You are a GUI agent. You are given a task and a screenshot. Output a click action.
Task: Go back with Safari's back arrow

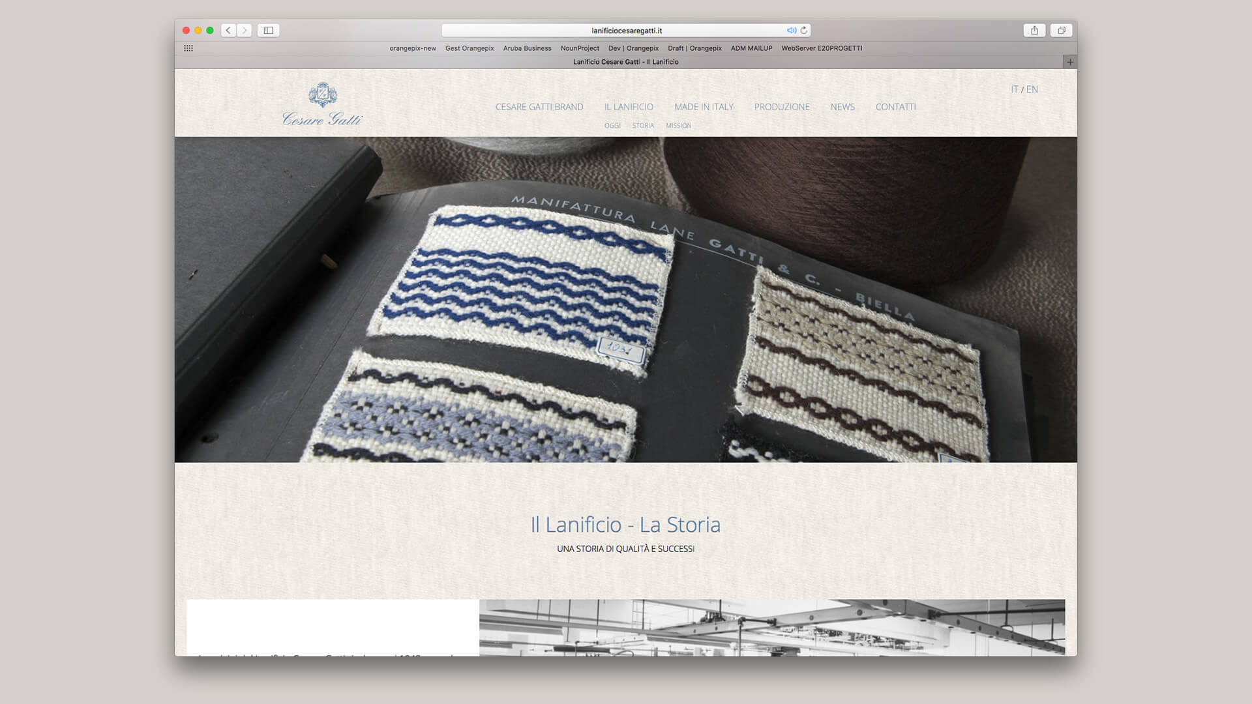tap(228, 30)
